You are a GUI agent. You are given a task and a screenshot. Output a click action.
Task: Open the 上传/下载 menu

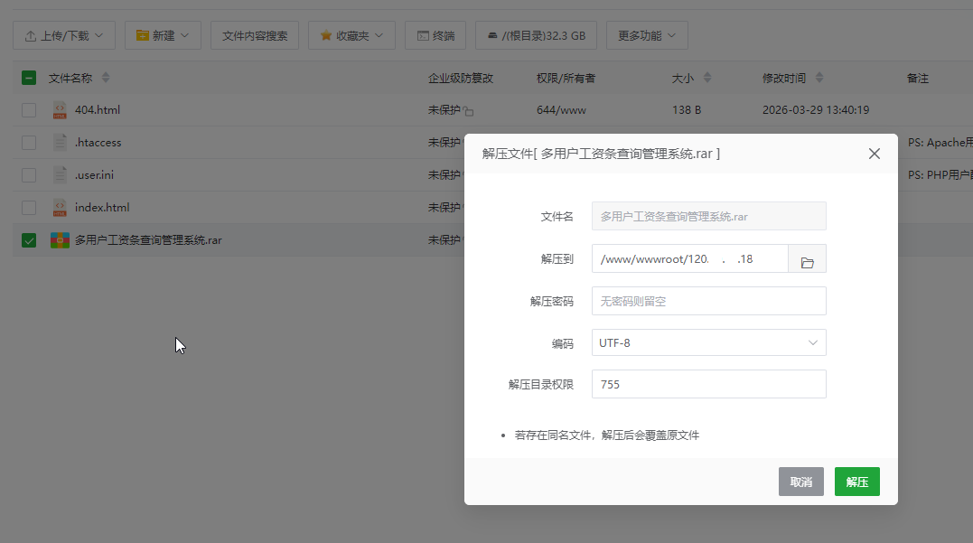(64, 34)
